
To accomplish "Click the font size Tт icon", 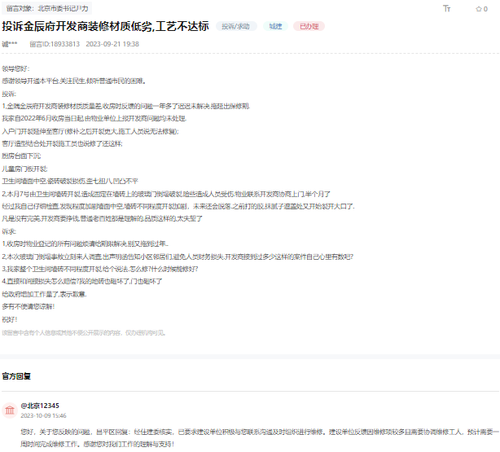I will point(446,8).
